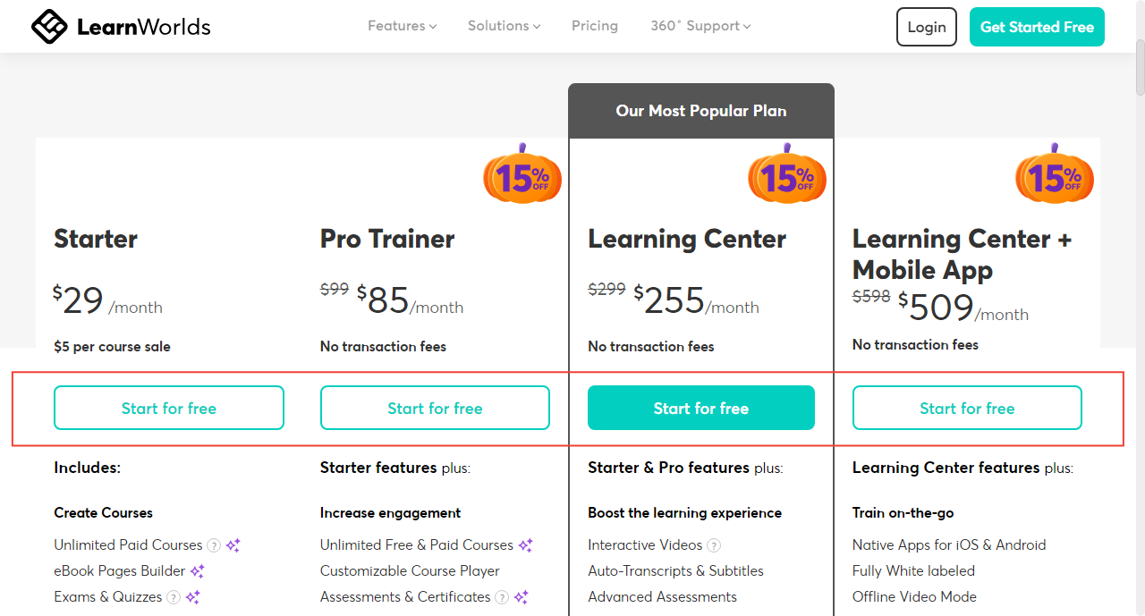Click the pumpkin discount badge in Learning Center column
Image resolution: width=1145 pixels, height=616 pixels.
click(x=787, y=177)
